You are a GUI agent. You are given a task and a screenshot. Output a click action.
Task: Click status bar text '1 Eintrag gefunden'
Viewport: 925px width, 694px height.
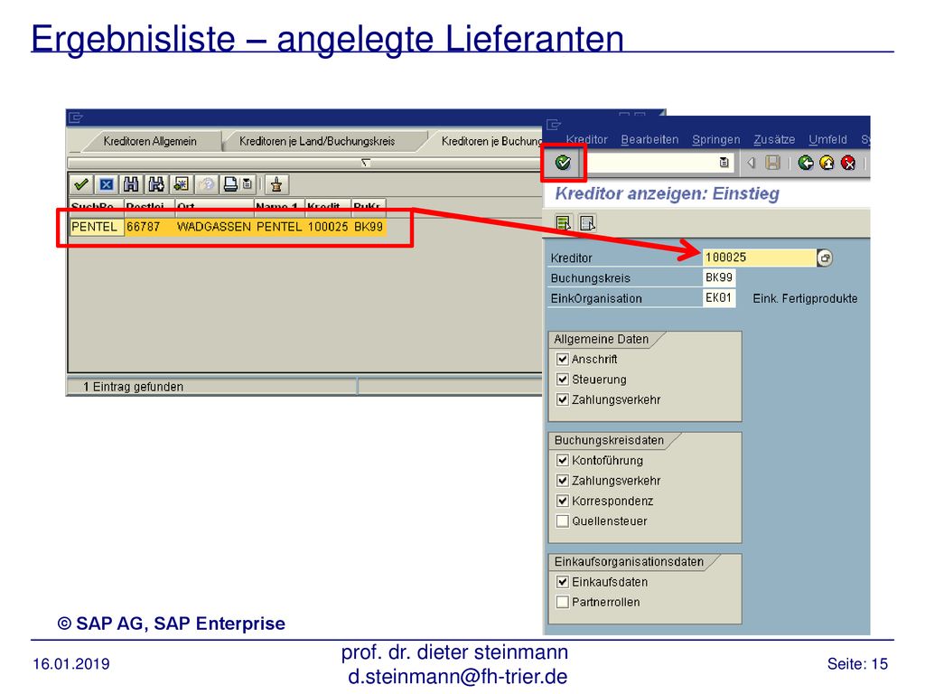click(x=134, y=387)
